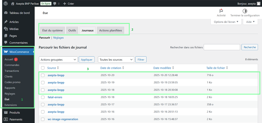Open the Actions planifiées tab
This screenshot has width=262, height=123.
click(x=110, y=30)
